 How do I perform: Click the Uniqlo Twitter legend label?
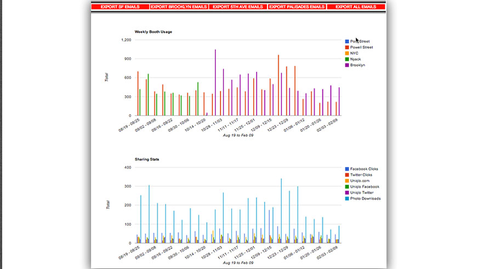tap(362, 193)
